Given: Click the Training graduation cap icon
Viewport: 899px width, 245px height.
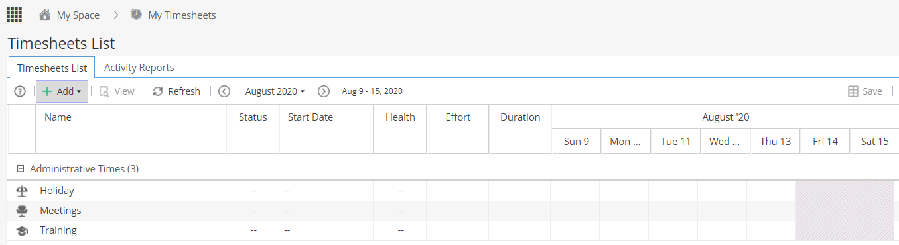Looking at the screenshot, I should coord(22,230).
